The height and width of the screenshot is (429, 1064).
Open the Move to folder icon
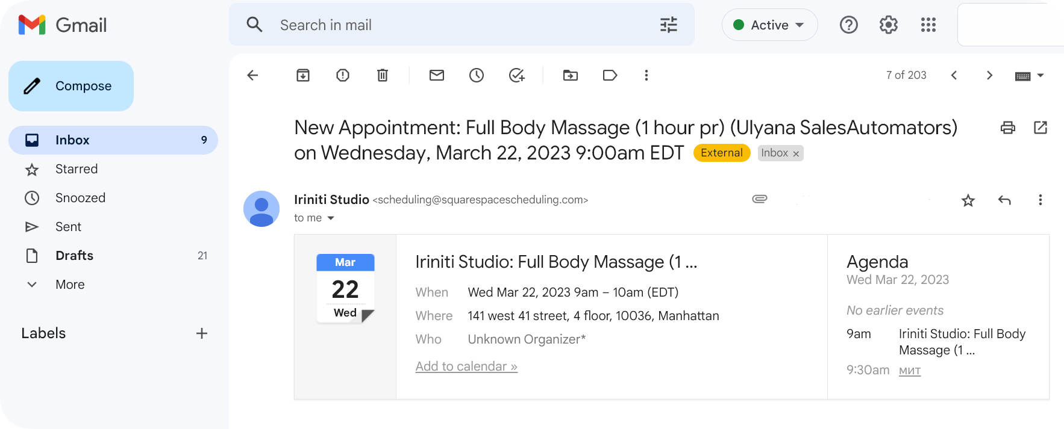tap(570, 75)
